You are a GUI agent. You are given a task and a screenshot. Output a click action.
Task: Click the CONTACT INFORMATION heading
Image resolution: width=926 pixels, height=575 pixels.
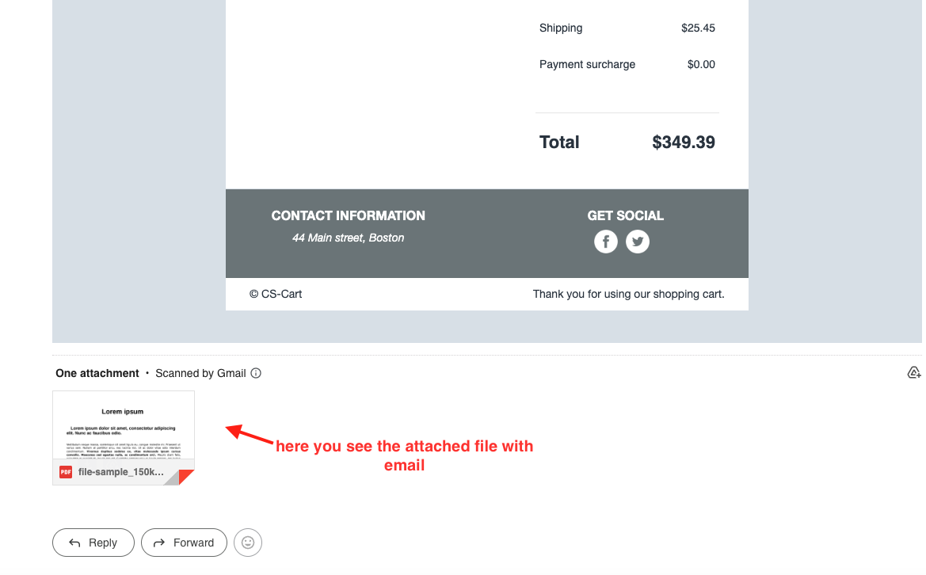pos(348,215)
